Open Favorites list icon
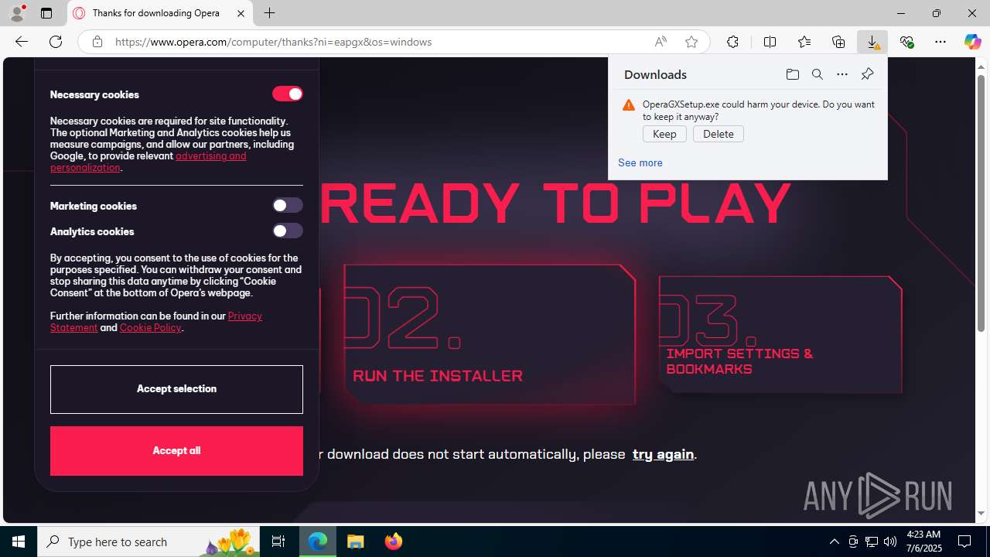The width and height of the screenshot is (990, 557). click(804, 42)
